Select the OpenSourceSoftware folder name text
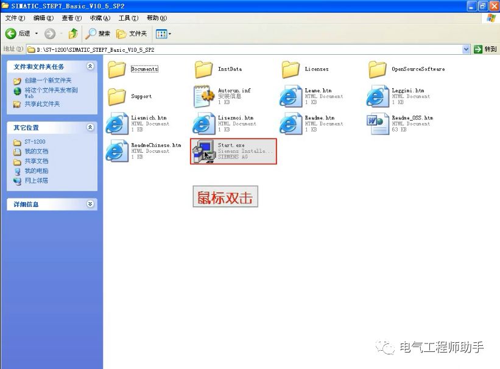 (418, 69)
